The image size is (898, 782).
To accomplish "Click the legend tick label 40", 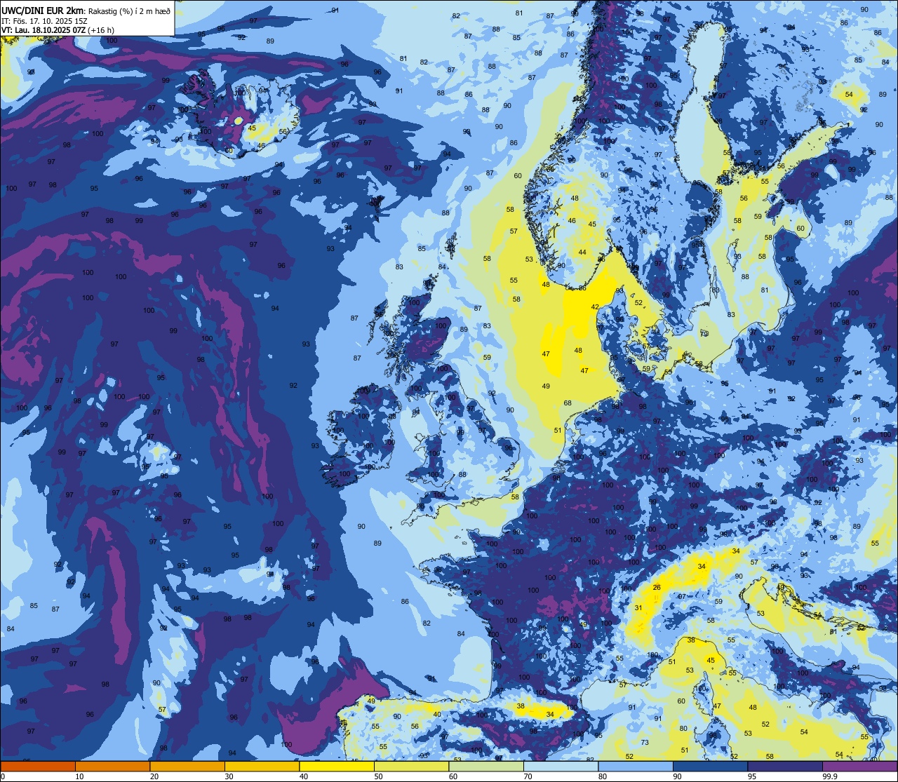I will click(x=304, y=776).
